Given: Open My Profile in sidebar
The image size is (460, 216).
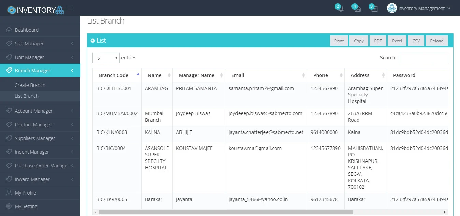Looking at the screenshot, I should click(40, 193).
